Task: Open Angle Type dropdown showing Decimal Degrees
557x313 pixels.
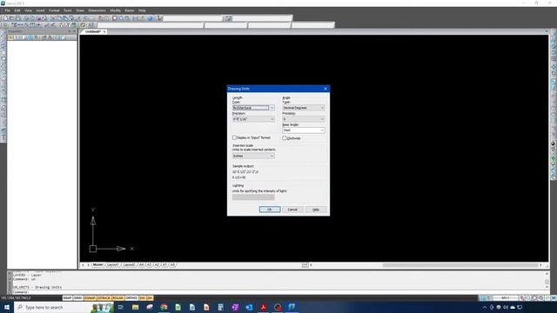Action: click(x=304, y=108)
